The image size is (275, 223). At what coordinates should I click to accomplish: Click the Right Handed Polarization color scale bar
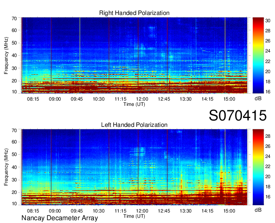[258, 55]
